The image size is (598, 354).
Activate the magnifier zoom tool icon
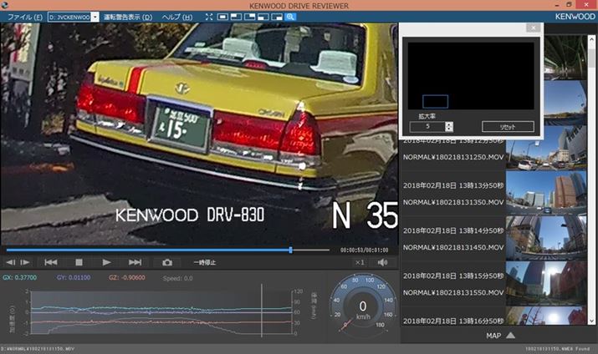[x=290, y=17]
